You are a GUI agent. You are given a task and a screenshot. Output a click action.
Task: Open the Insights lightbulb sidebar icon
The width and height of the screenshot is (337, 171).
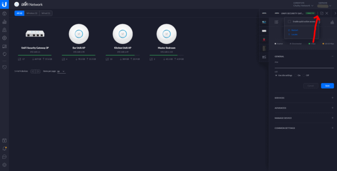4,54
